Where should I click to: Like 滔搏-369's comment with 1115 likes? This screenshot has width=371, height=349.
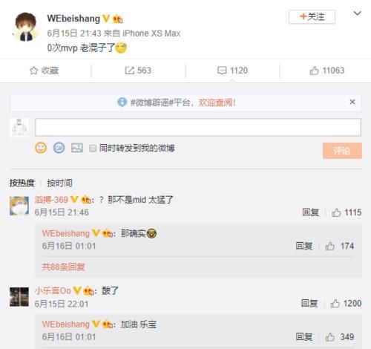pos(347,212)
